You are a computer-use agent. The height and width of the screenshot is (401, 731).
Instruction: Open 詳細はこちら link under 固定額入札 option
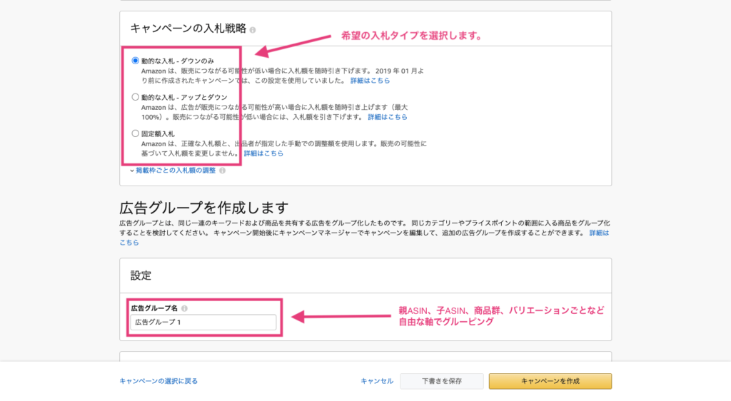263,153
